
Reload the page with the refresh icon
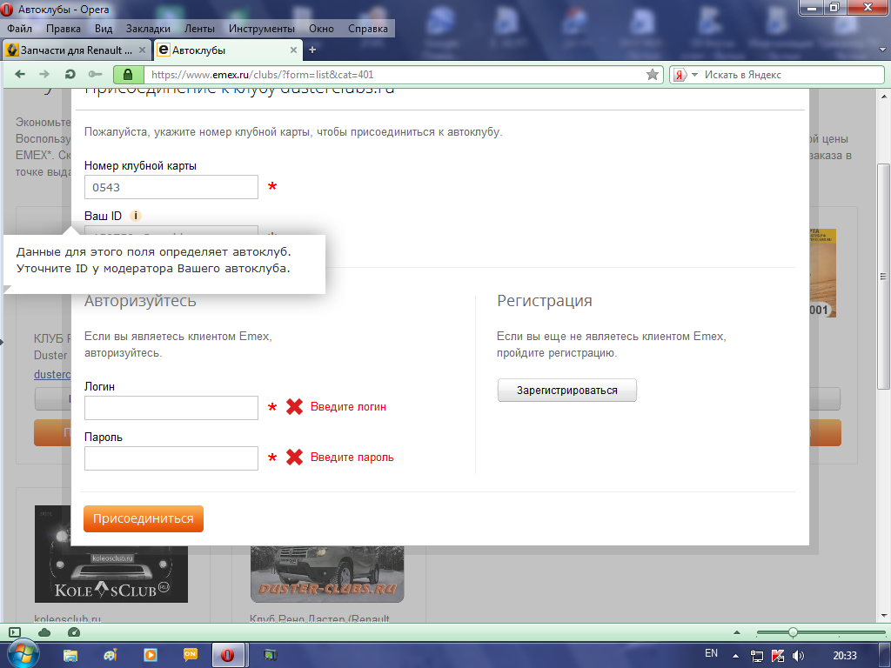pyautogui.click(x=70, y=75)
